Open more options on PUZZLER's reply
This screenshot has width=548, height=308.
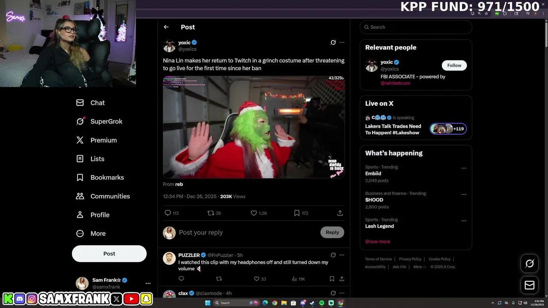[x=342, y=255]
